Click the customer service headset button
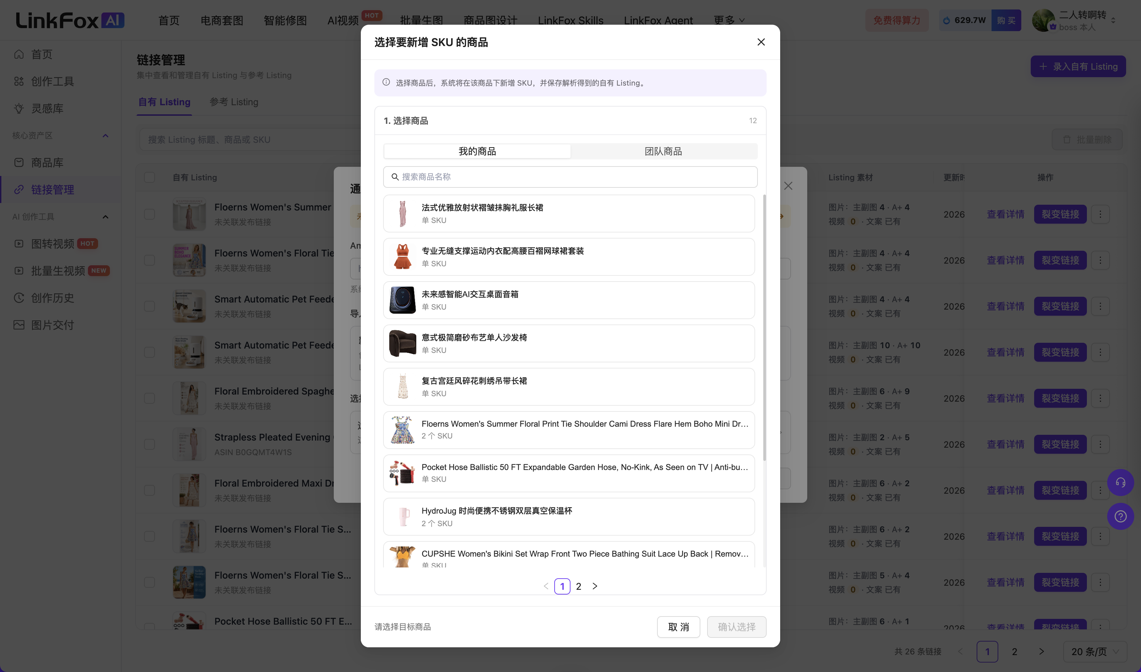The image size is (1141, 672). pyautogui.click(x=1120, y=482)
